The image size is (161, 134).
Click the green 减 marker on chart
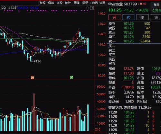tap(71, 77)
